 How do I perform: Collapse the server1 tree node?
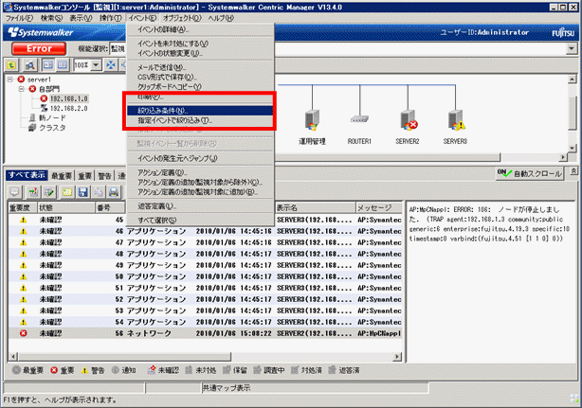tap(10, 80)
